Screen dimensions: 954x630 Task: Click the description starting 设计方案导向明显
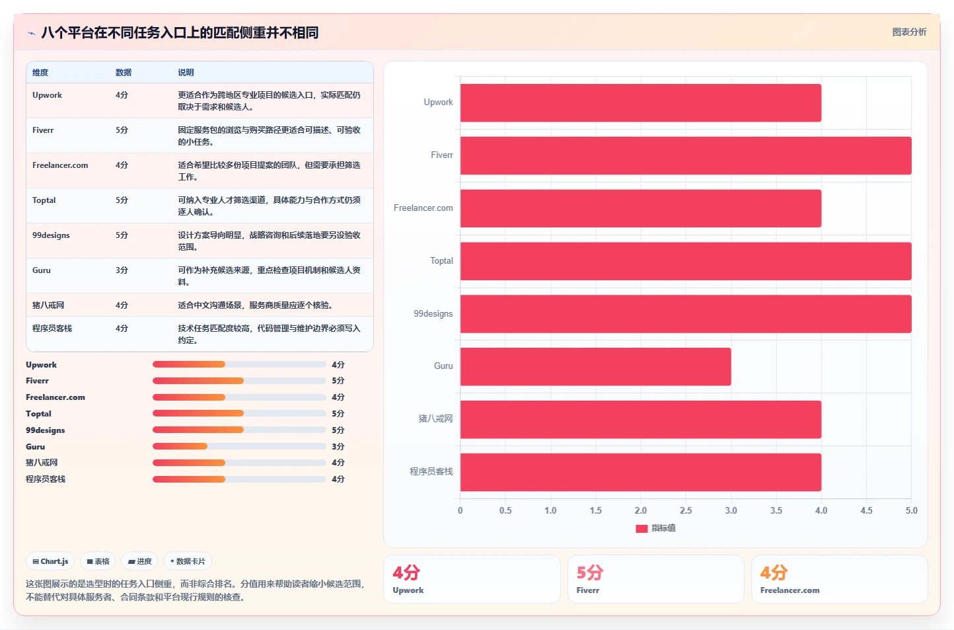pos(269,241)
